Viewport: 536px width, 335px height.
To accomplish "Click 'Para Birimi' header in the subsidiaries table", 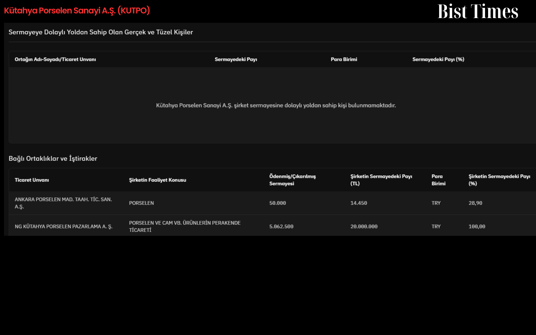I will click(439, 180).
